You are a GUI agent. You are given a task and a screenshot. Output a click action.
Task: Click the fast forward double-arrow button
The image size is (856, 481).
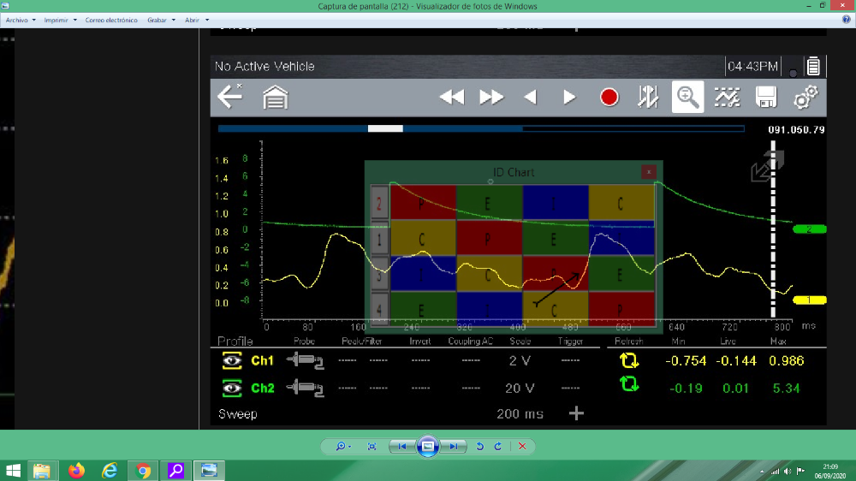(x=491, y=98)
